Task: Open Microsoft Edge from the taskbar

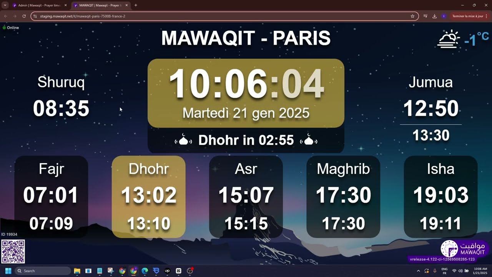Action: (x=145, y=271)
